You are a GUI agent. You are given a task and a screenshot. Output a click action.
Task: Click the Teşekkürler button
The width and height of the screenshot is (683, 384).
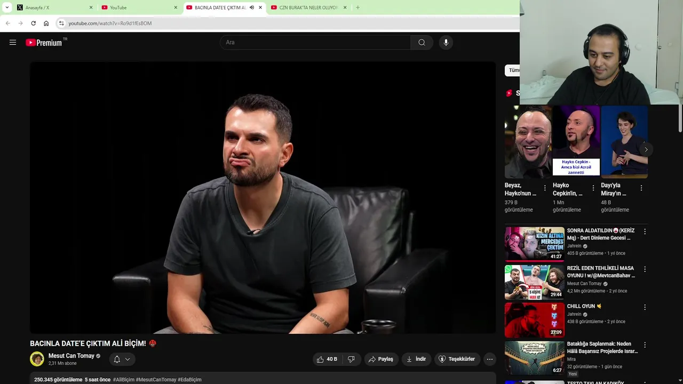(x=457, y=359)
